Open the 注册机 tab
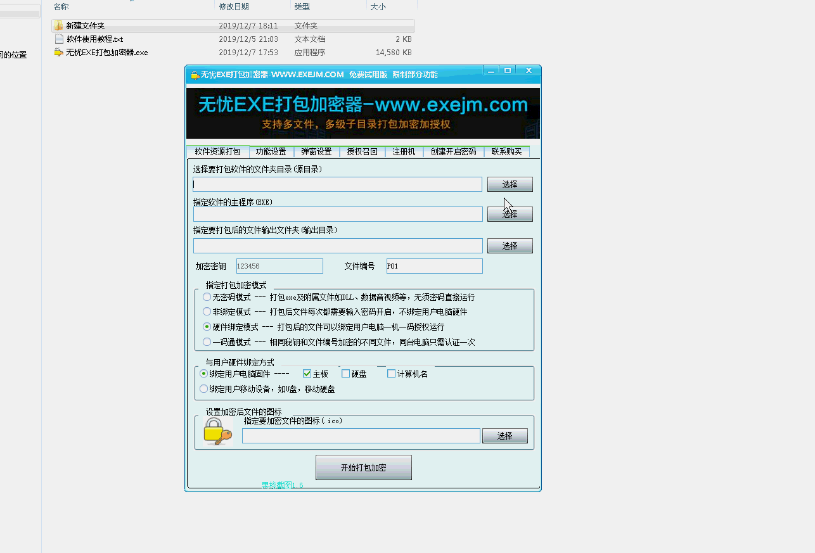Image resolution: width=815 pixels, height=553 pixels. pyautogui.click(x=404, y=152)
